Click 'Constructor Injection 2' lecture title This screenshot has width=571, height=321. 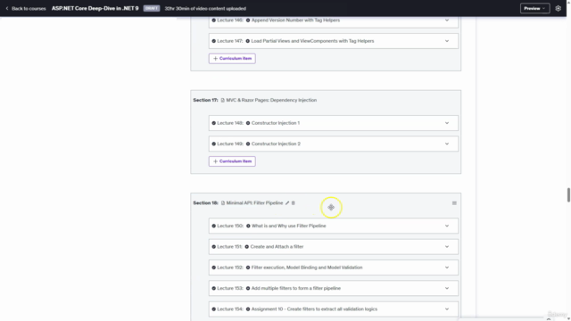pyautogui.click(x=276, y=144)
